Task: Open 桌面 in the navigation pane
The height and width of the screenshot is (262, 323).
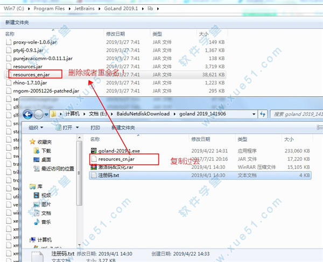Action: pos(42,159)
